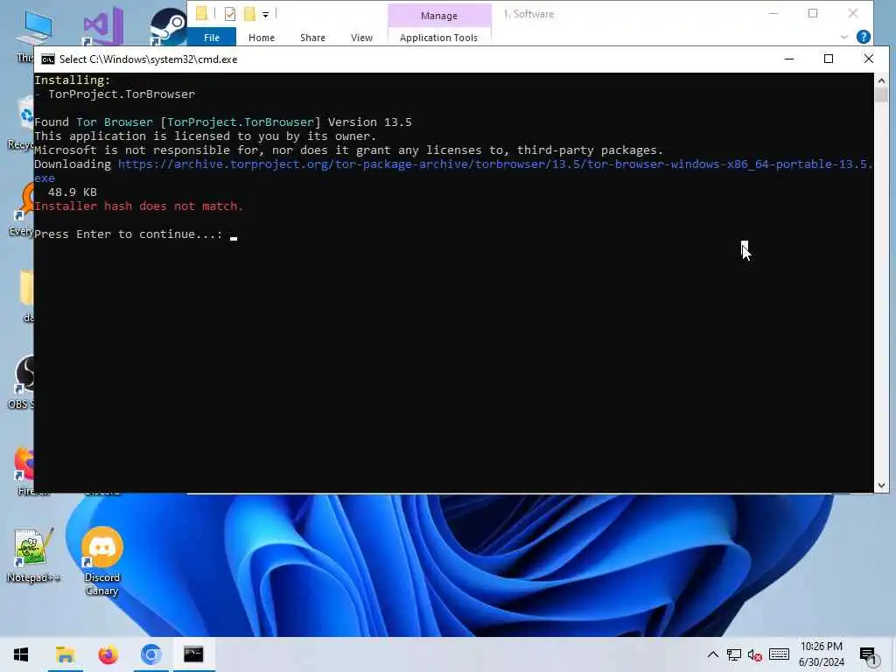
Task: Show hidden system tray icons
Action: (x=712, y=654)
